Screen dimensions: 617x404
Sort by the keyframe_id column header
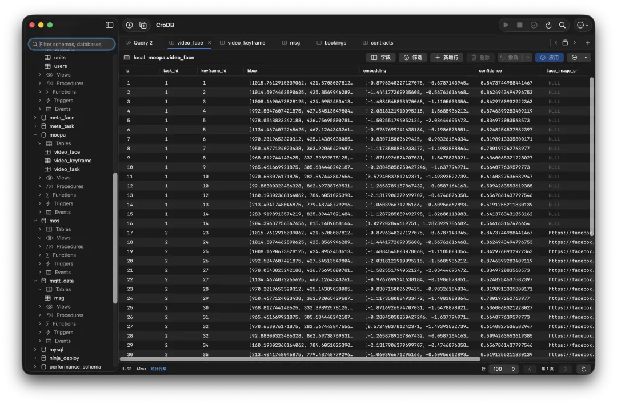214,71
